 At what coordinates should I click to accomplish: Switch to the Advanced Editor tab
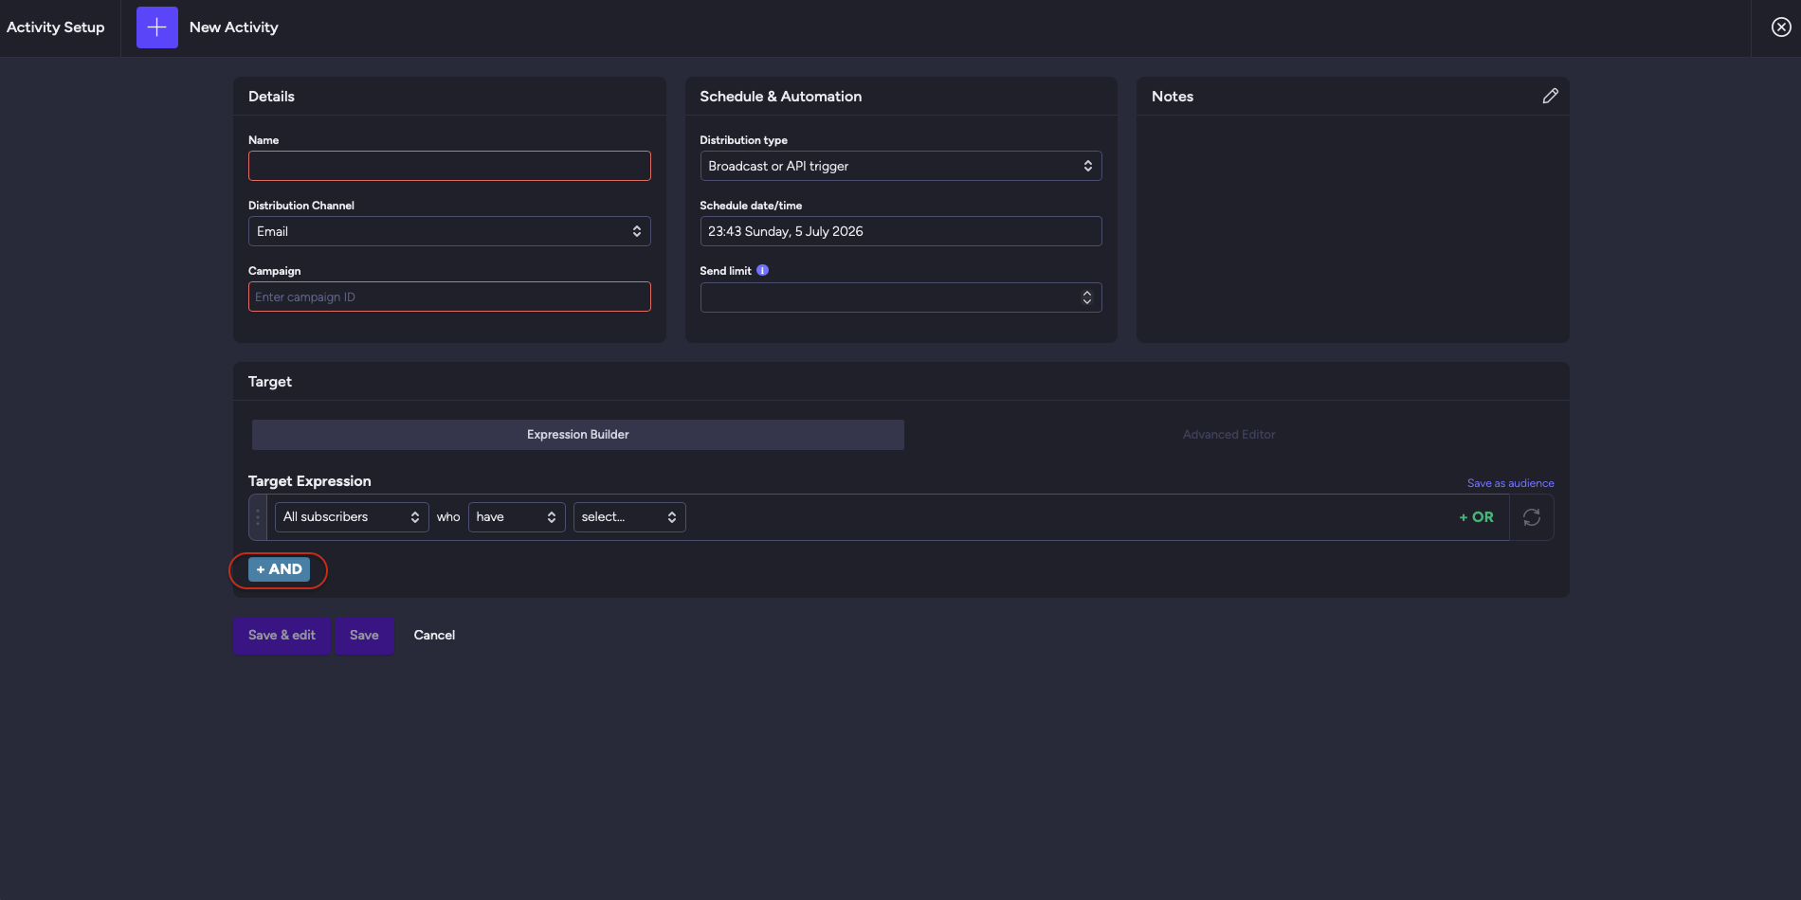coord(1228,435)
